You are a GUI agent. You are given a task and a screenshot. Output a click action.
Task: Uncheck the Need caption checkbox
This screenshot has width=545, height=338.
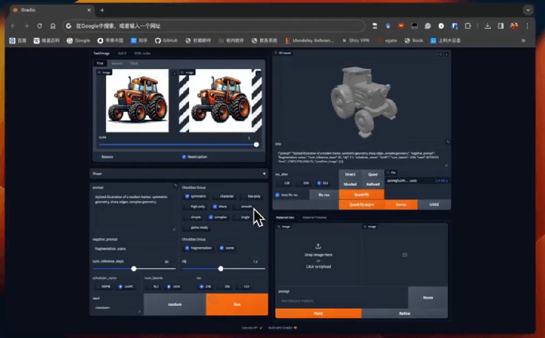184,156
